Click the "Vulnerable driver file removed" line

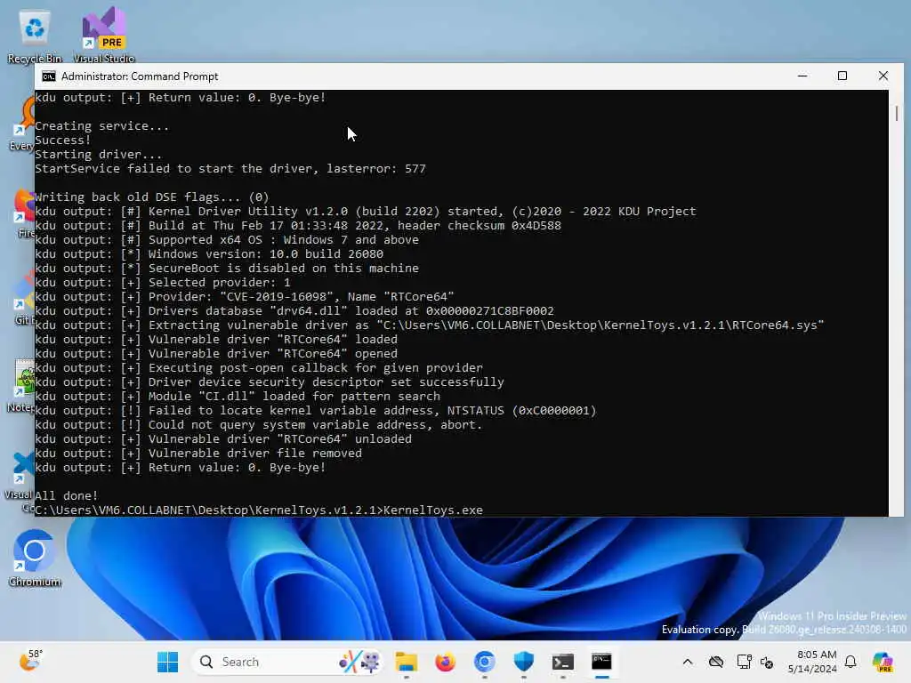(x=198, y=453)
